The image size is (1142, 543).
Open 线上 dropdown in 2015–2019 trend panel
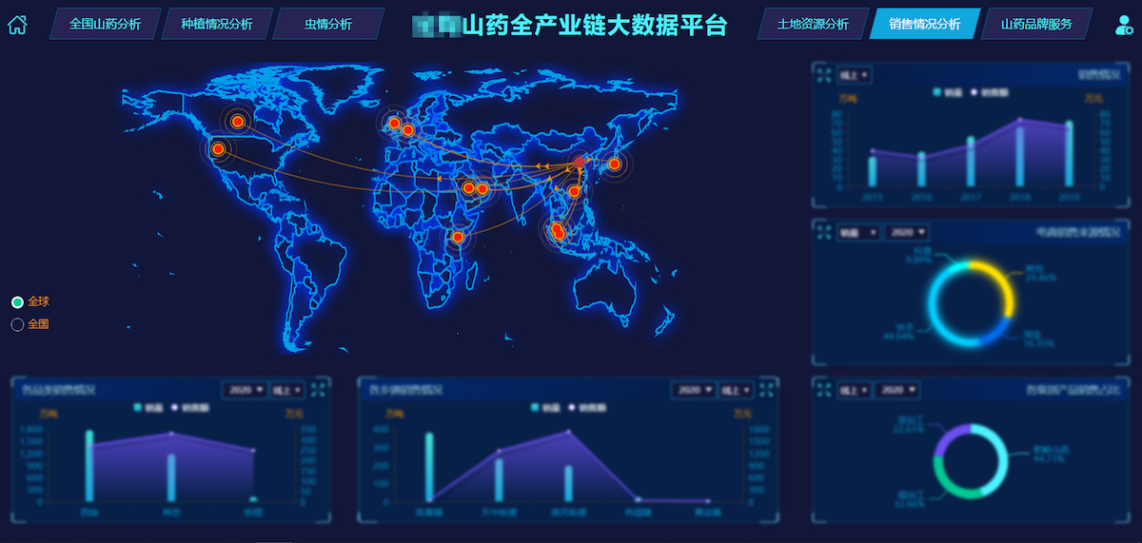pos(855,75)
